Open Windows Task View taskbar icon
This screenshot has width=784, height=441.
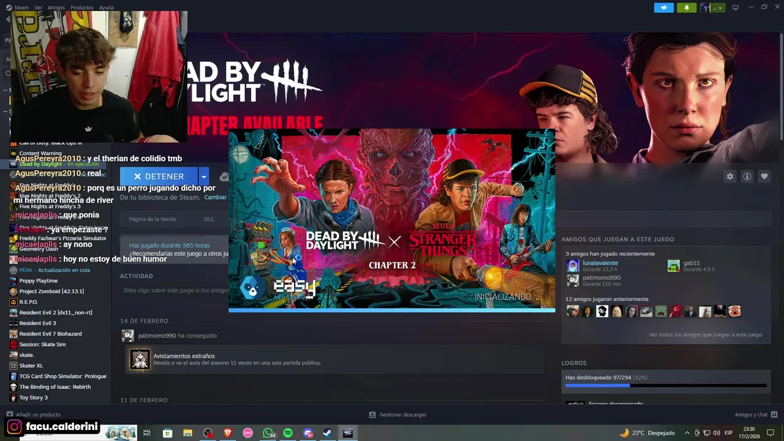click(147, 433)
